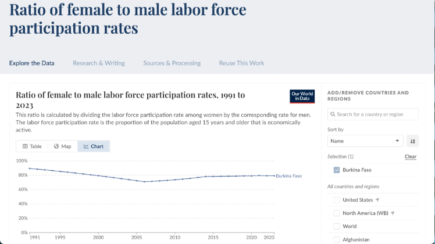Open the Research & Writing tab
The image size is (435, 244).
[x=99, y=63]
